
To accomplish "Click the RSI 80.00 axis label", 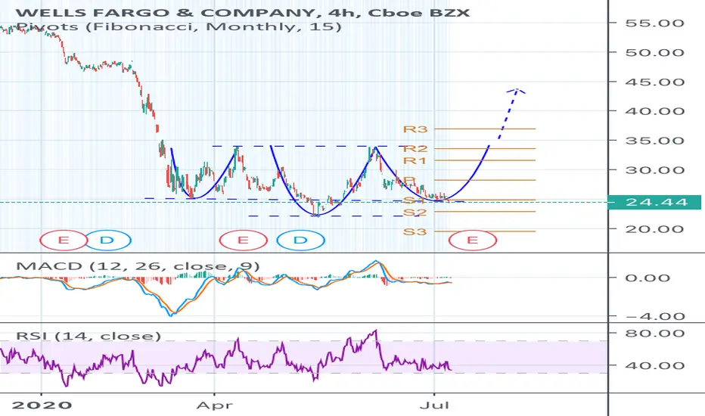I will (x=654, y=334).
